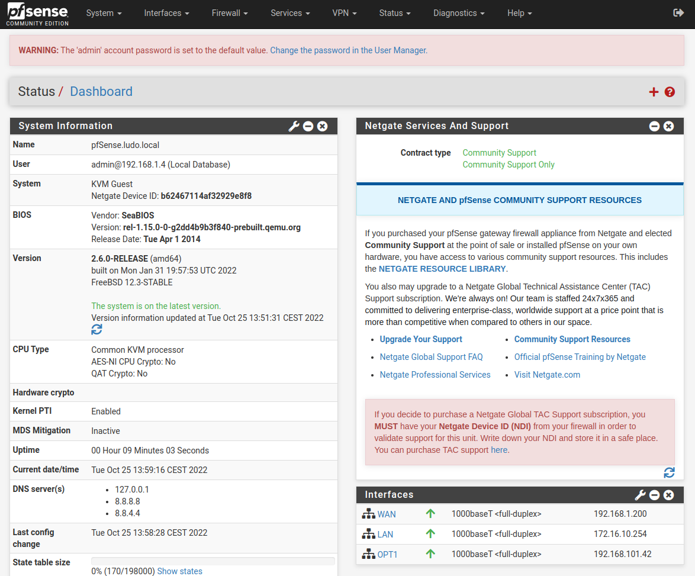This screenshot has width=695, height=576.
Task: Click the pfSense logo in the navbar
Action: 38,14
